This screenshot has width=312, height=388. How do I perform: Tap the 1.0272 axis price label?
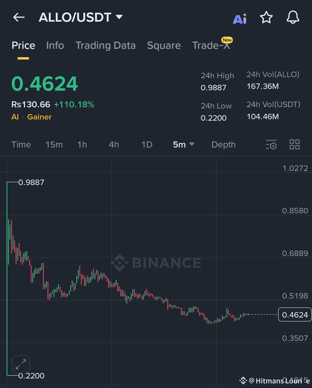pyautogui.click(x=295, y=168)
